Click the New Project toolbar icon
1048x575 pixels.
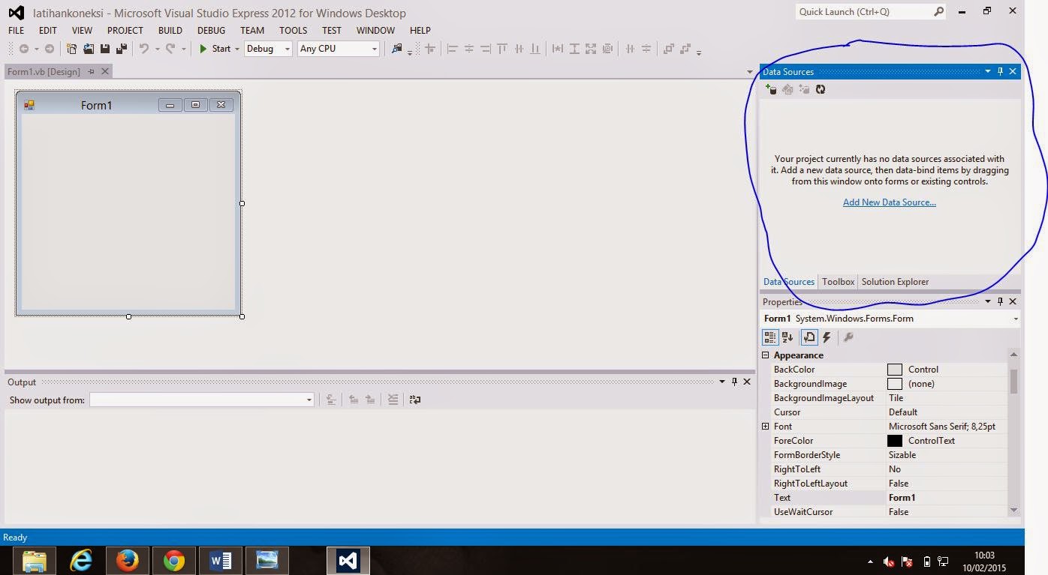(72, 49)
